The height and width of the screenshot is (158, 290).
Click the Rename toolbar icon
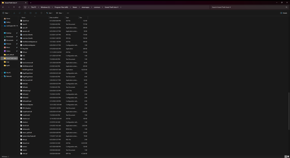[30, 13]
